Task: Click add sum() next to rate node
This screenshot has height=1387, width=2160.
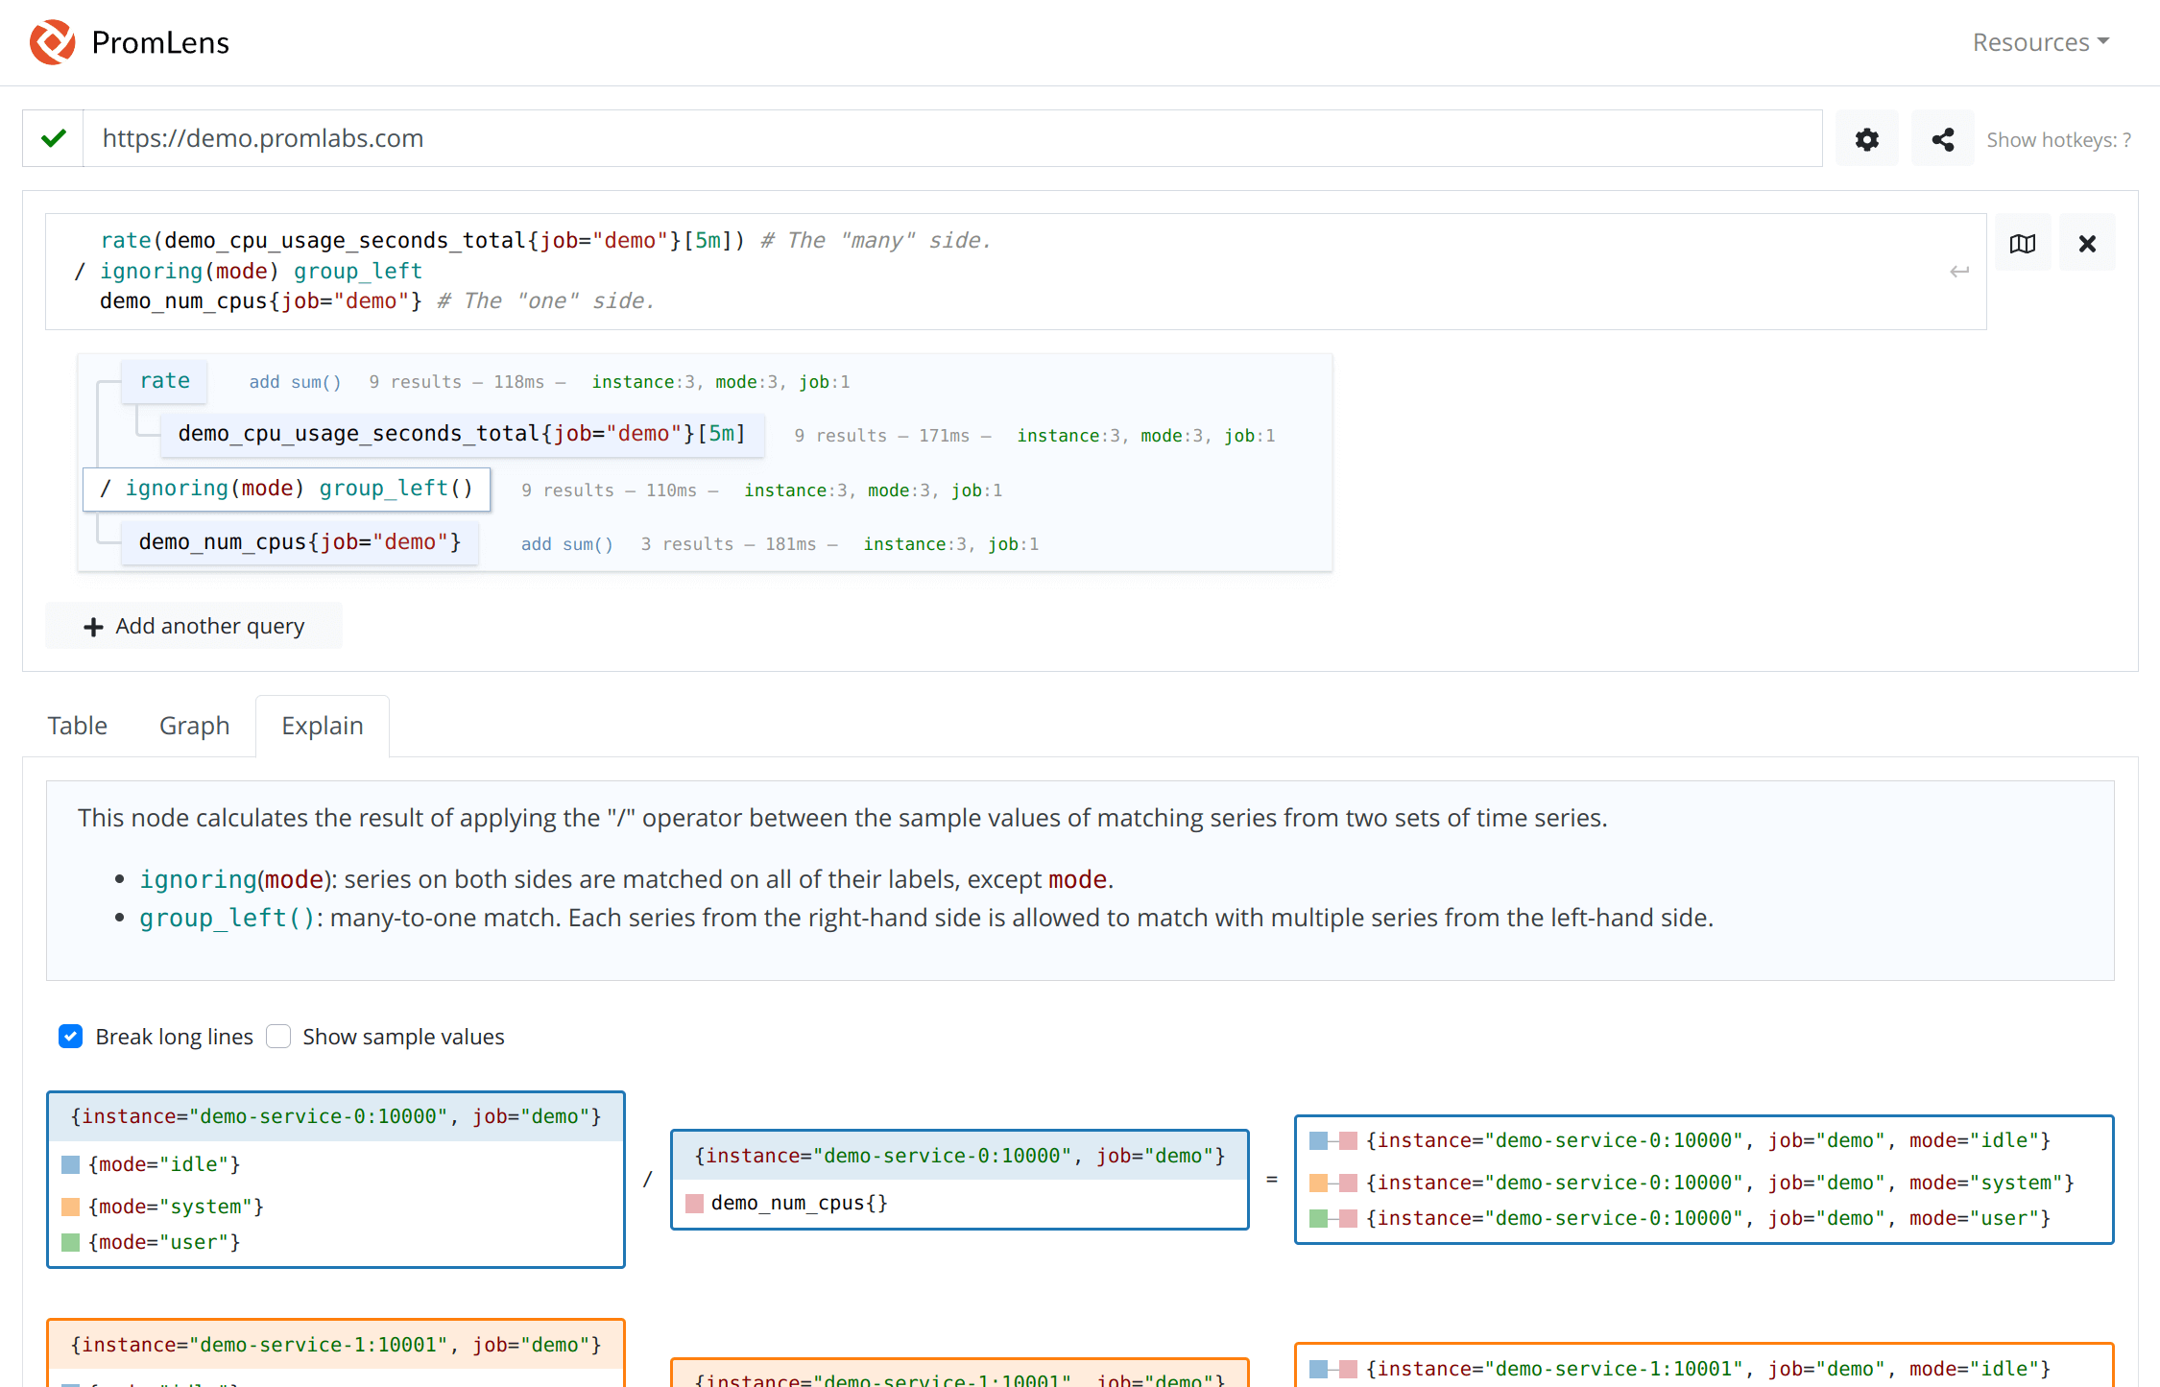Action: click(x=295, y=382)
